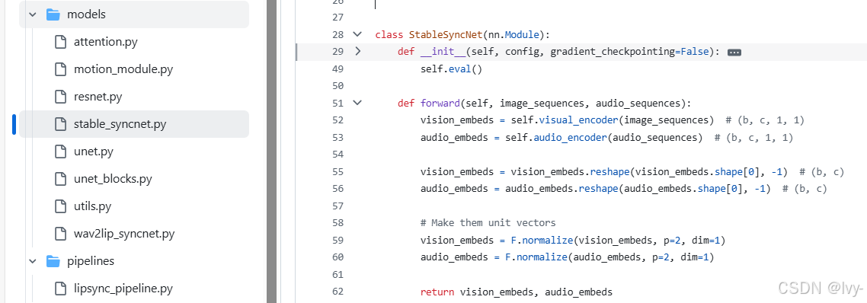The width and height of the screenshot is (867, 303).
Task: Open attention.py in the file tree
Action: pyautogui.click(x=106, y=42)
